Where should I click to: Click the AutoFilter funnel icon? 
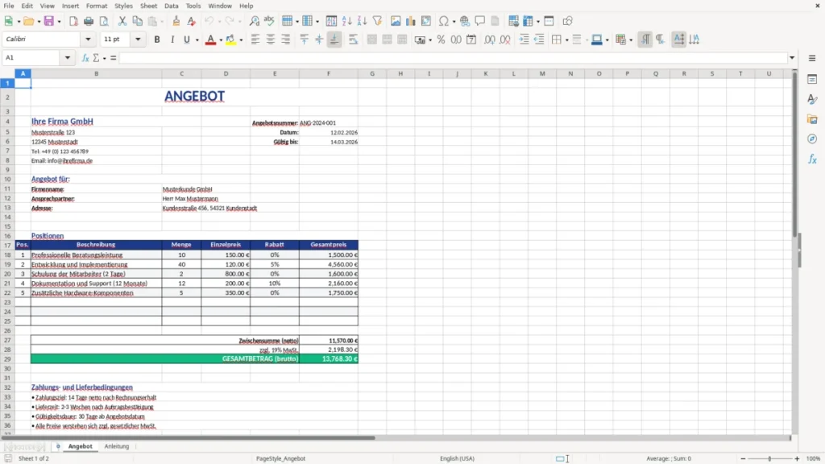[377, 21]
